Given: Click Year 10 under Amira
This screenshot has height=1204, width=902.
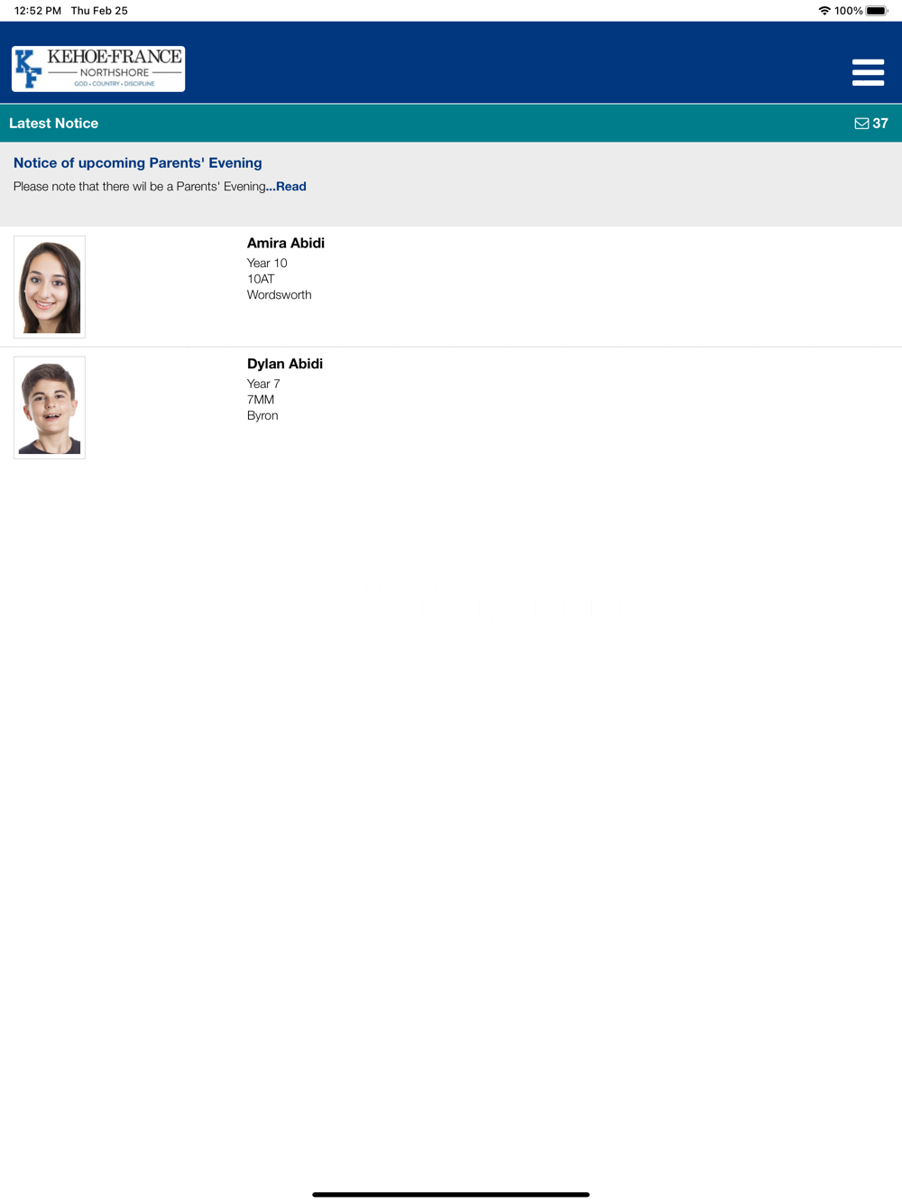Looking at the screenshot, I should 267,263.
